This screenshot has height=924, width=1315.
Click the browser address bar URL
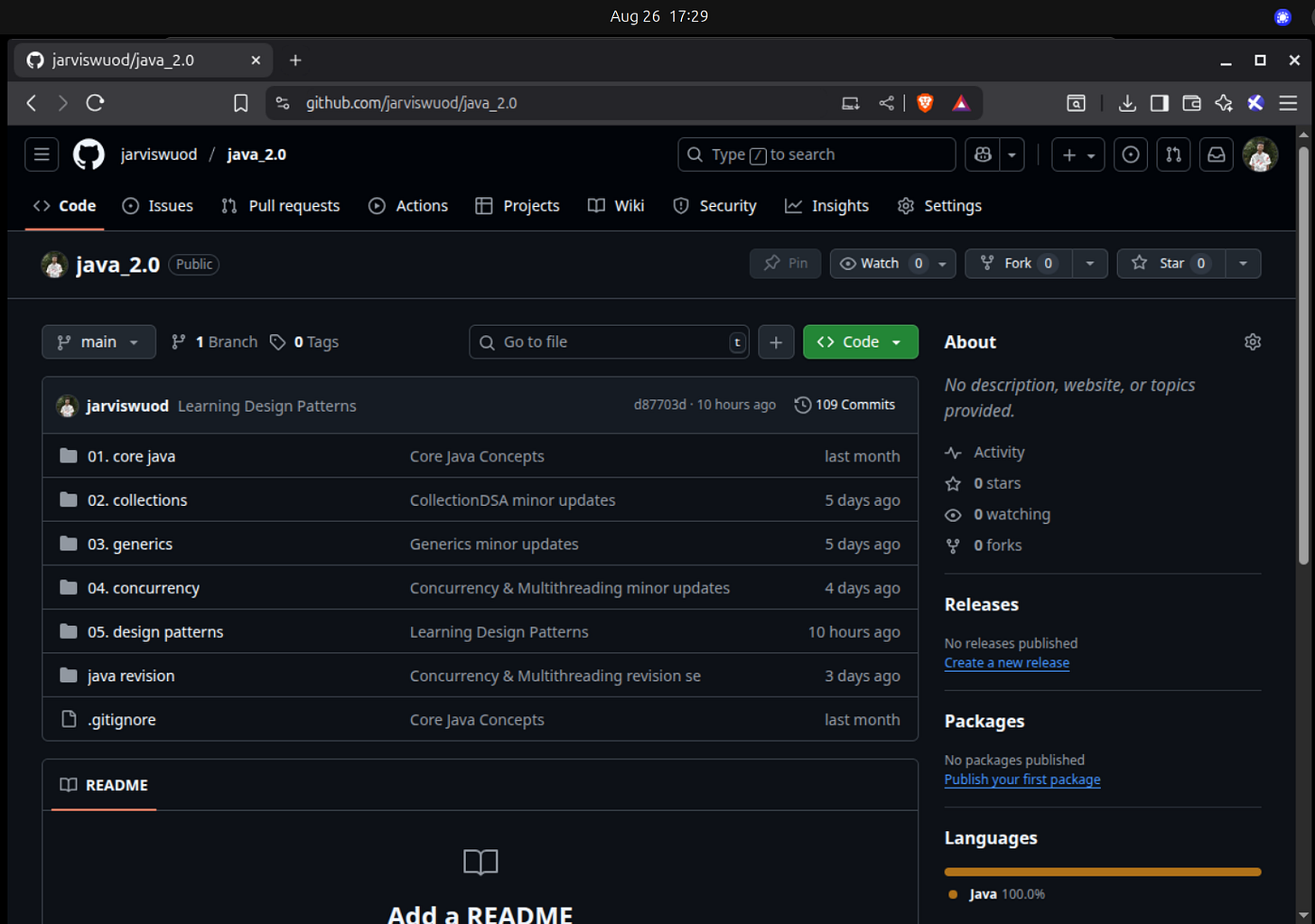pyautogui.click(x=411, y=103)
